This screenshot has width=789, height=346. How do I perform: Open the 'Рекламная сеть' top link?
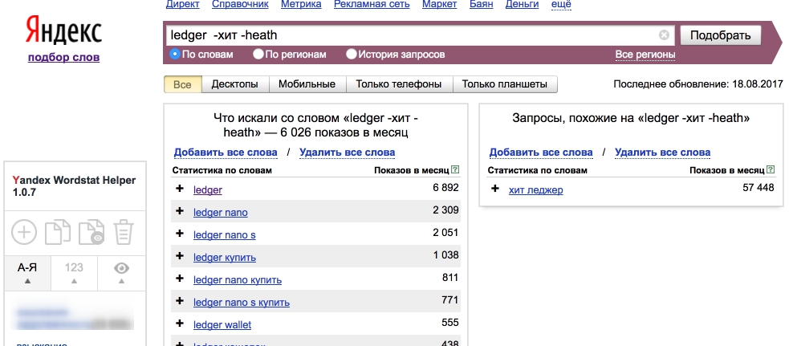click(x=372, y=5)
